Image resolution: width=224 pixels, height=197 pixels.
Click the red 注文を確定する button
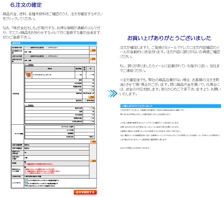point(85,192)
